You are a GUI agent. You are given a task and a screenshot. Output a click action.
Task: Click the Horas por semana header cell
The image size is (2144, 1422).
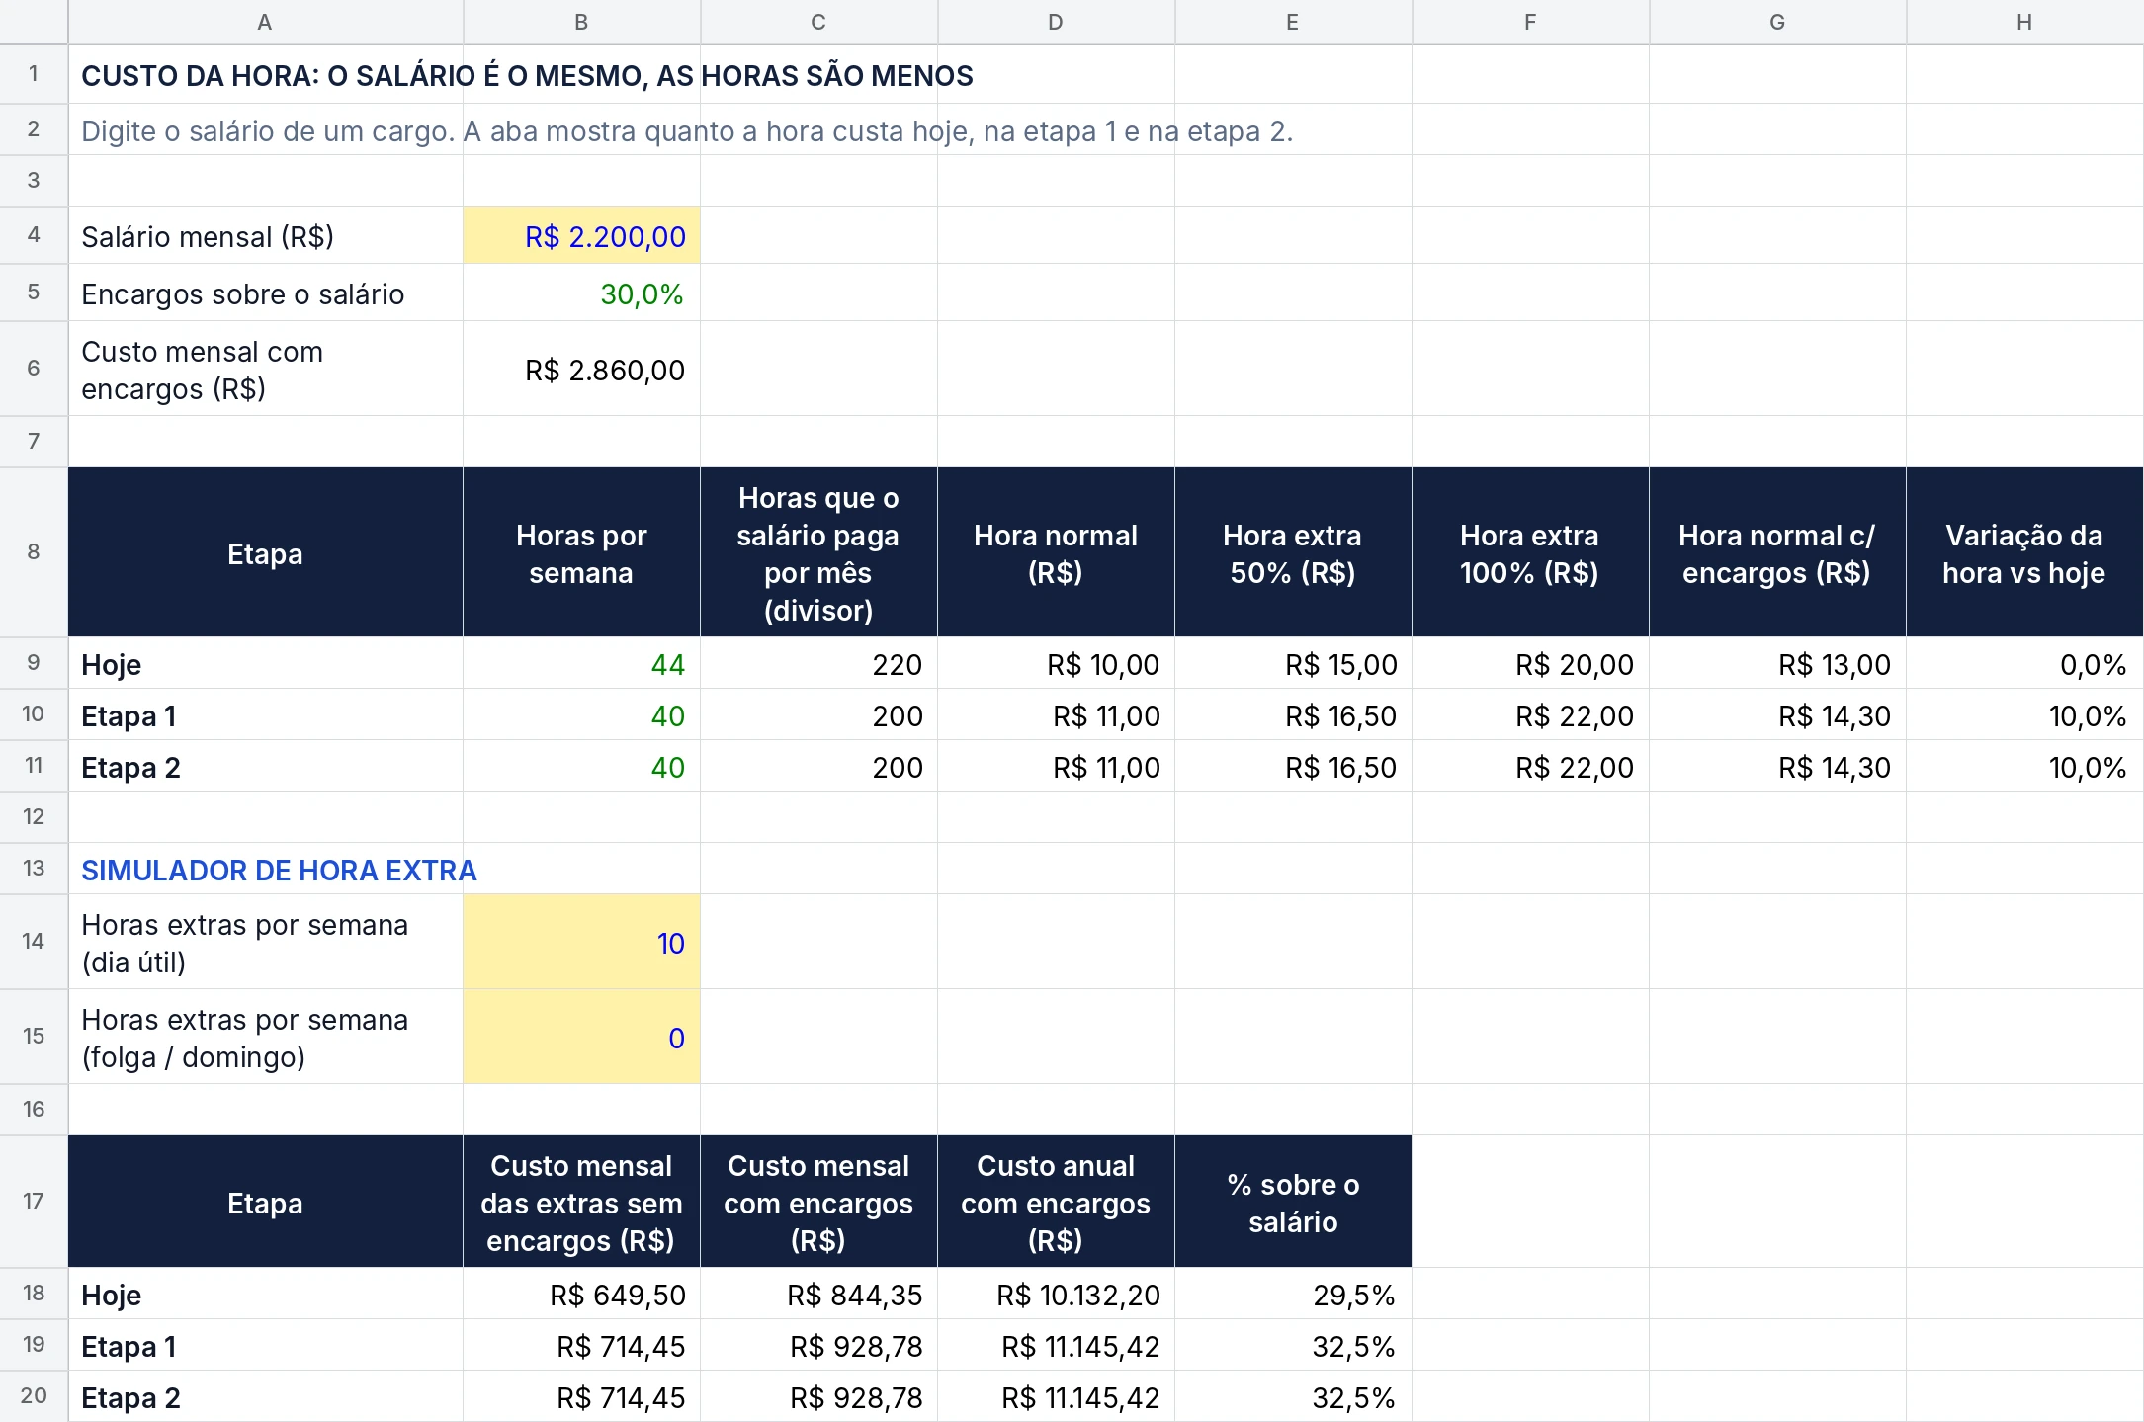[581, 552]
